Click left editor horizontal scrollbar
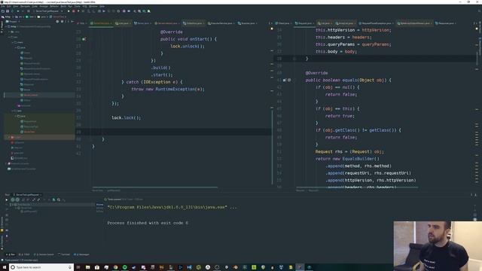This screenshot has height=271, width=482. [155, 187]
